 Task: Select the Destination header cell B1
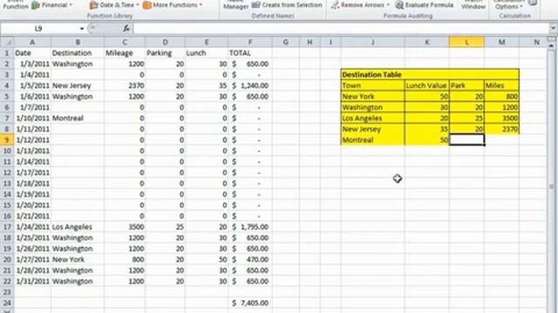coord(78,53)
